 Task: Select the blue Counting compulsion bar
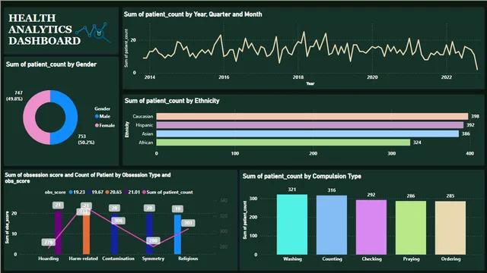332,225
